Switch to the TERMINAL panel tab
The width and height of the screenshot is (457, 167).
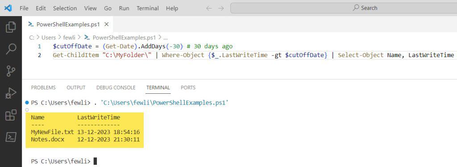(158, 88)
